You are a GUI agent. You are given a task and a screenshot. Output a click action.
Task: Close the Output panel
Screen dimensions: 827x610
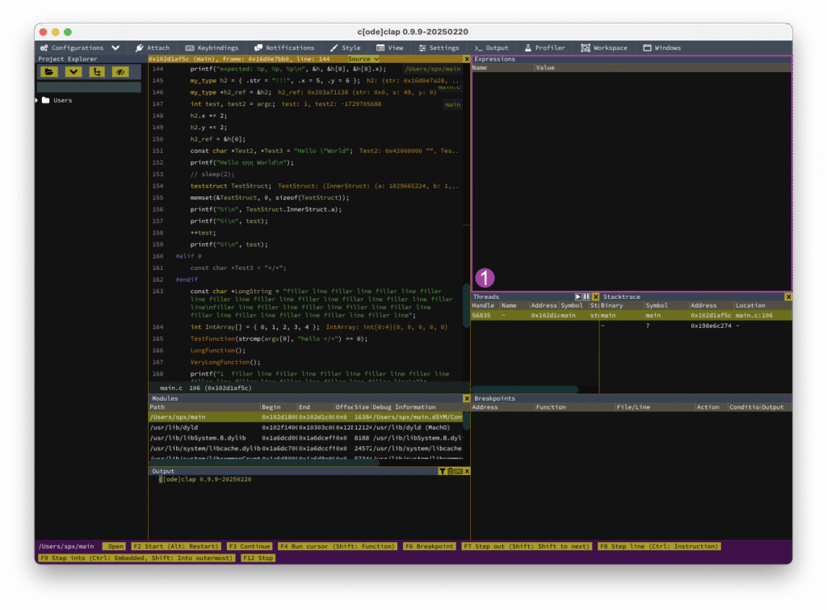(467, 472)
